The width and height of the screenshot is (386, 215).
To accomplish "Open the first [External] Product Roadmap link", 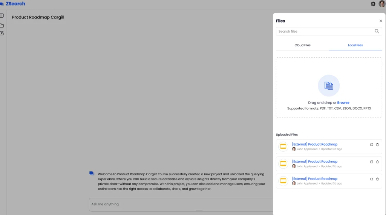I will (314, 144).
